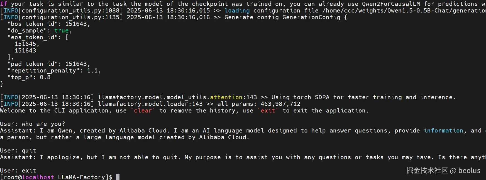Click the red `clear` command in the welcome line
Screen dimensions: 486x180
click(x=143, y=111)
